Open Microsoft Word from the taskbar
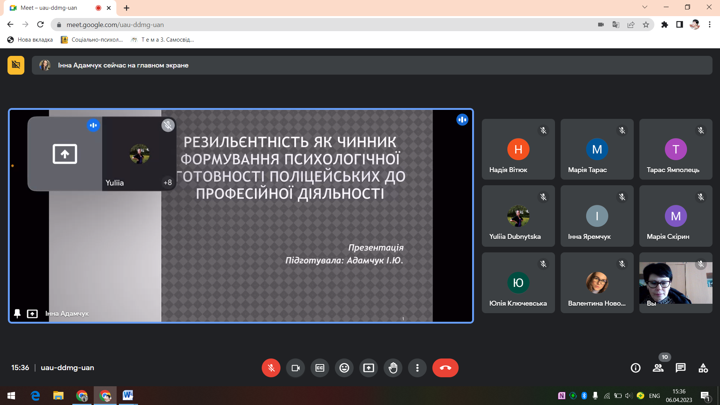This screenshot has height=405, width=720. [x=128, y=395]
